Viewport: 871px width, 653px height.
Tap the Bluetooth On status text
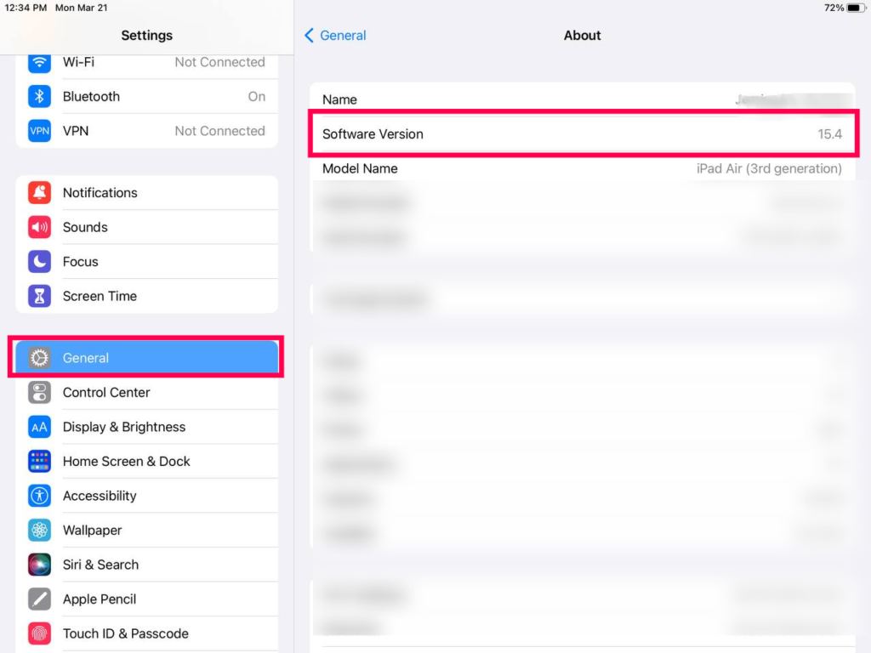click(257, 97)
